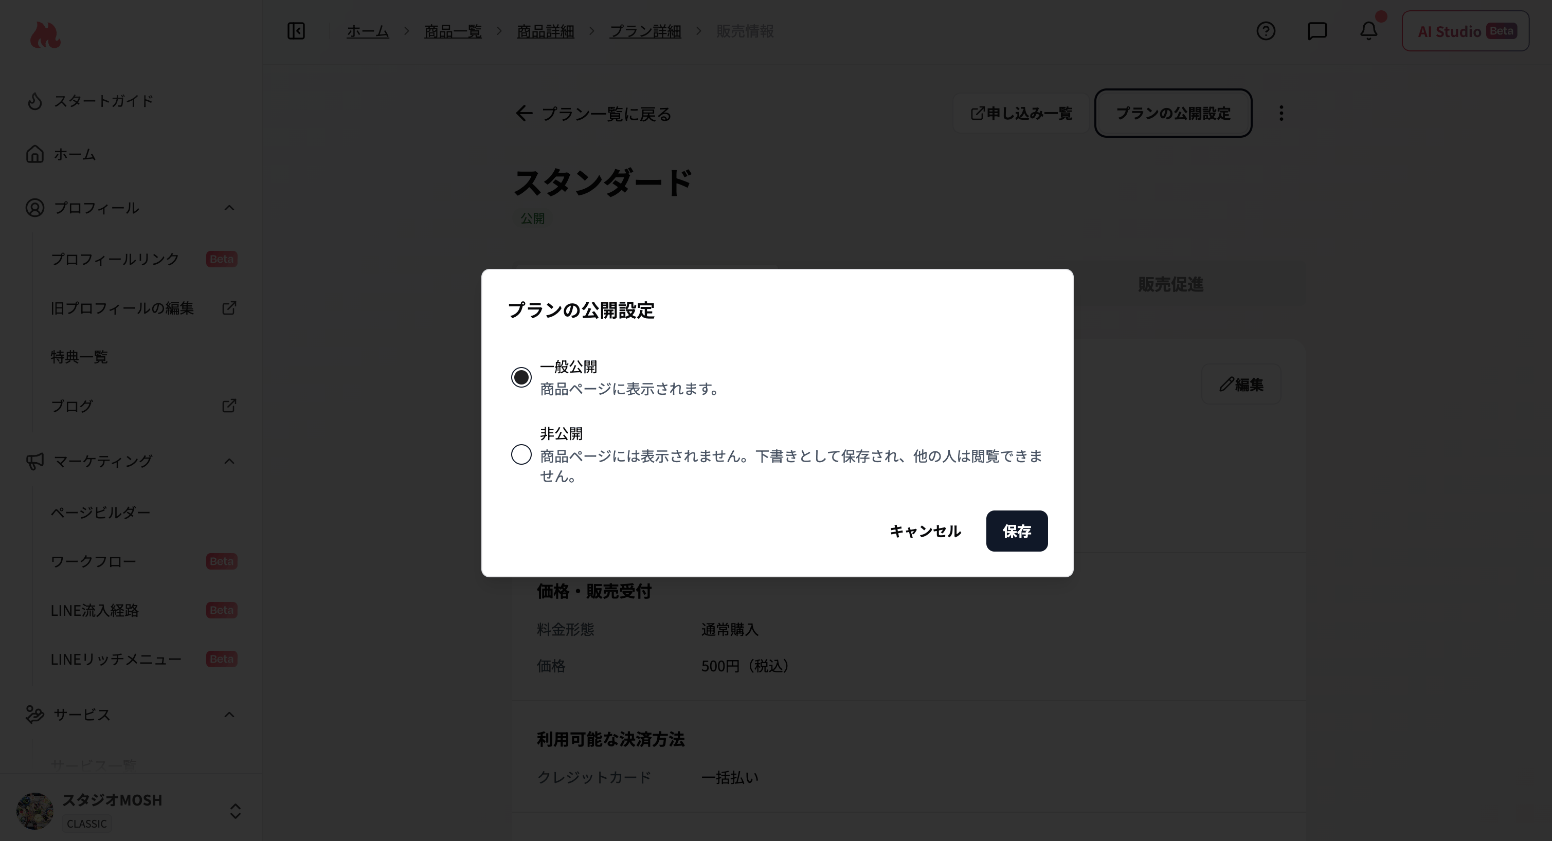Click the サービス hand icon
Viewport: 1552px width, 841px height.
coord(35,715)
